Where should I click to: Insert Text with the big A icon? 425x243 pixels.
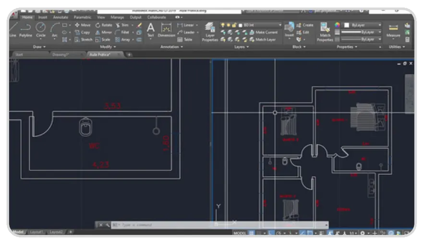click(x=151, y=30)
